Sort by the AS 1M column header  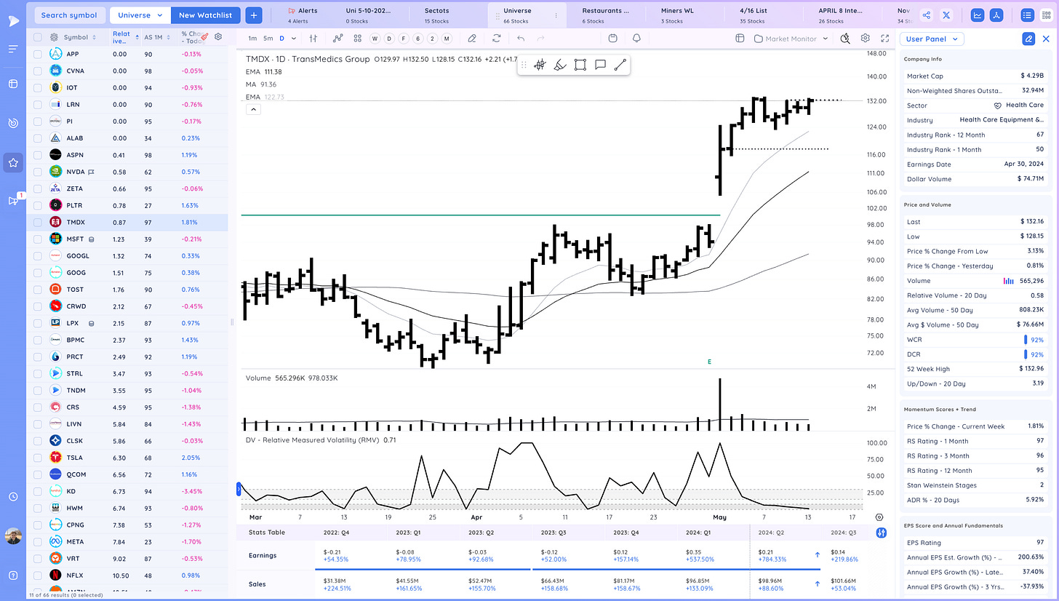(156, 37)
